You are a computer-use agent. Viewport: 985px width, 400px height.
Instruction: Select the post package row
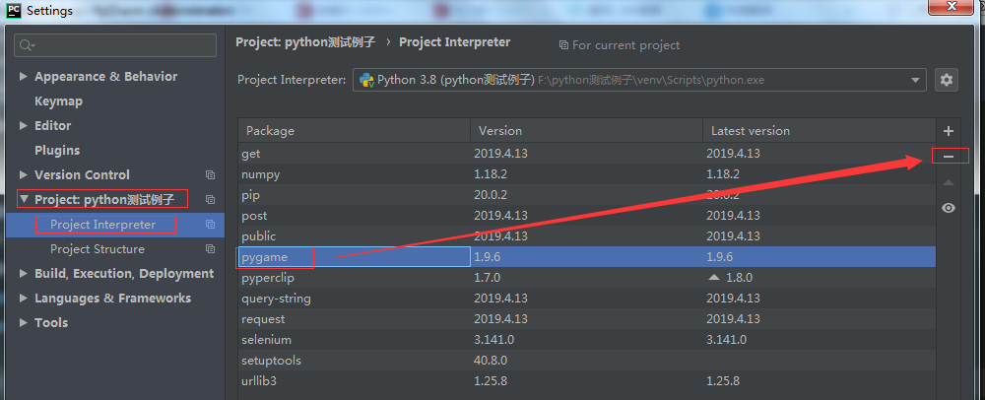point(587,216)
